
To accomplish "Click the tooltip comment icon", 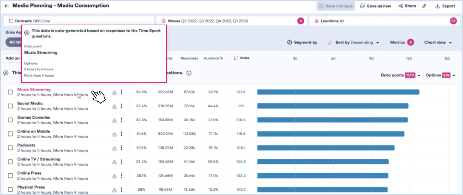I will click(x=27, y=33).
